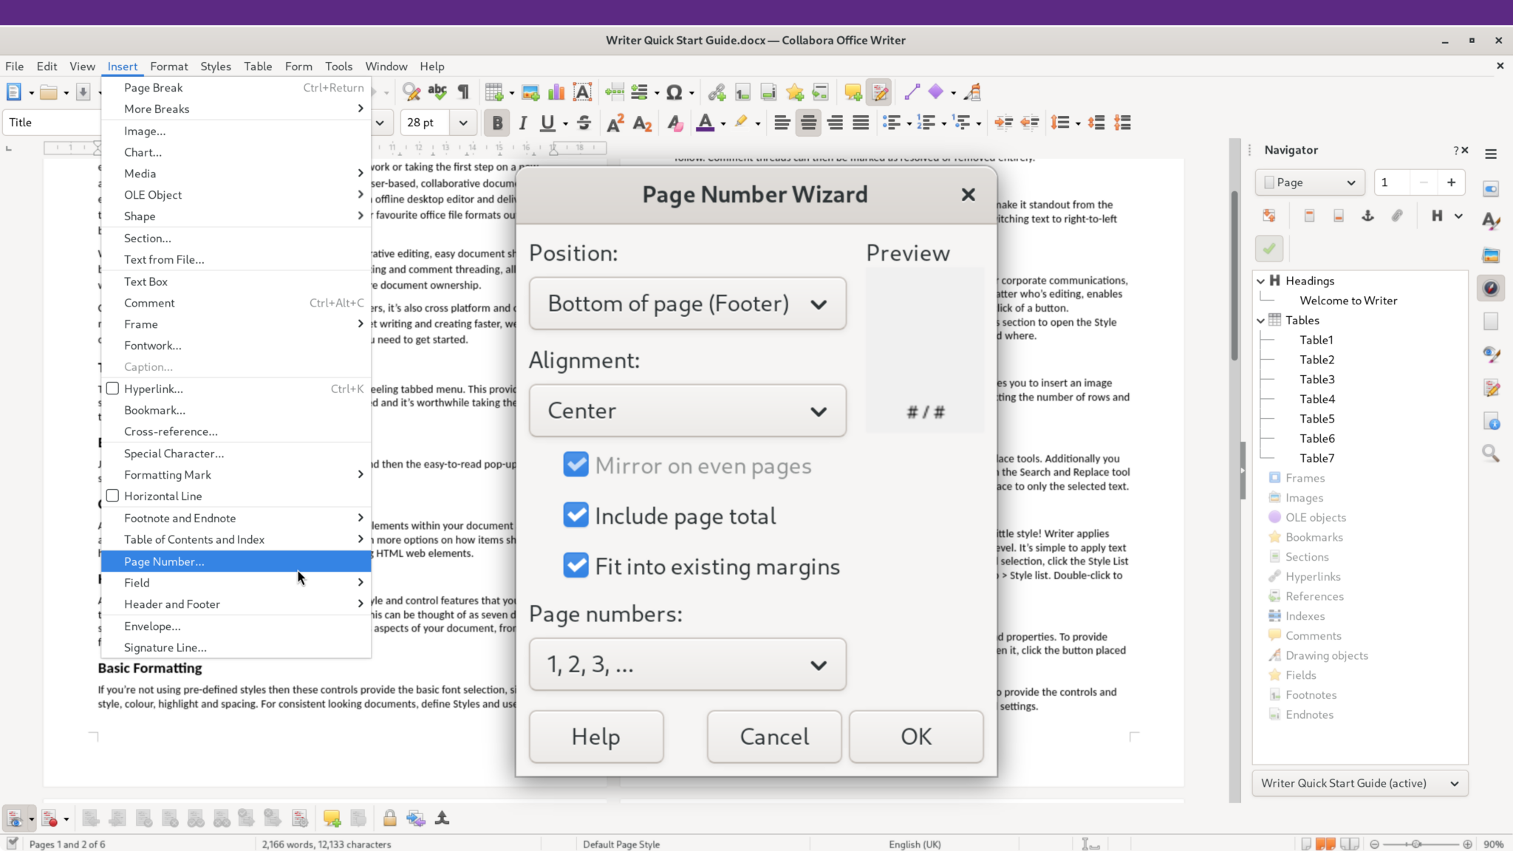The width and height of the screenshot is (1513, 851).
Task: Confirm the Page Number Wizard with OK
Action: pos(915,736)
